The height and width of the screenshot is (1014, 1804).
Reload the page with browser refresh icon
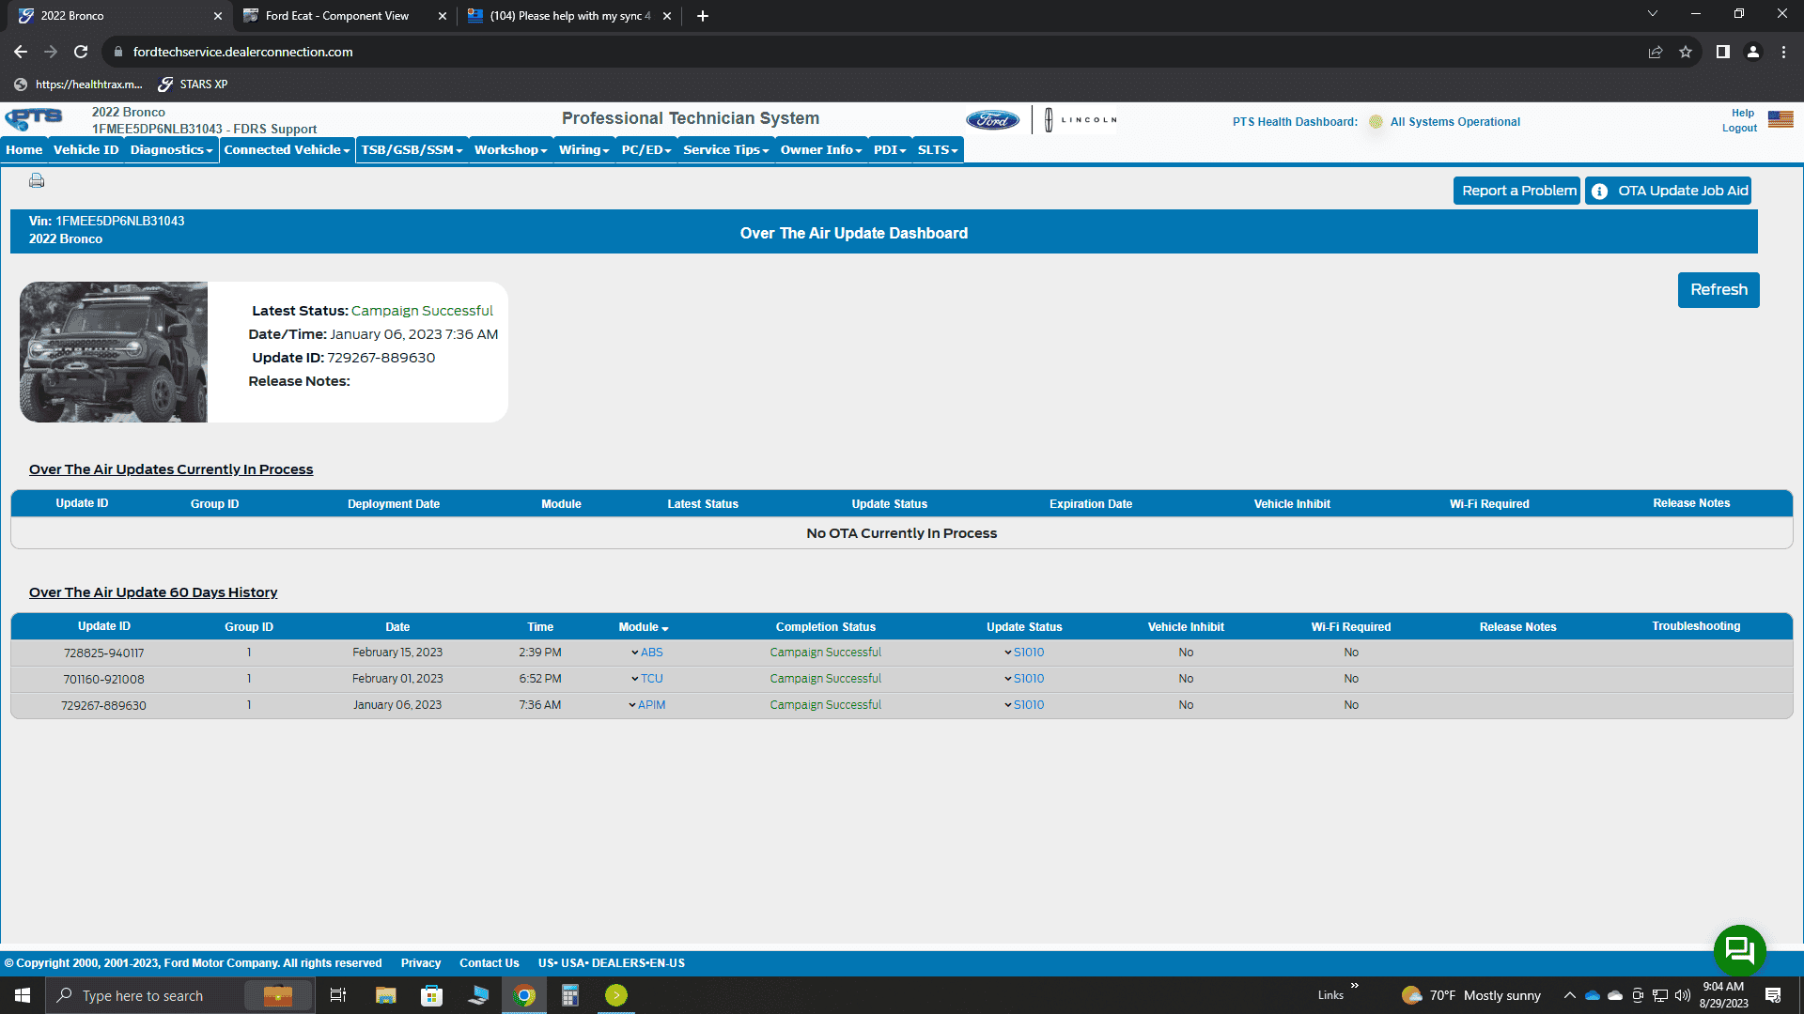click(x=81, y=52)
